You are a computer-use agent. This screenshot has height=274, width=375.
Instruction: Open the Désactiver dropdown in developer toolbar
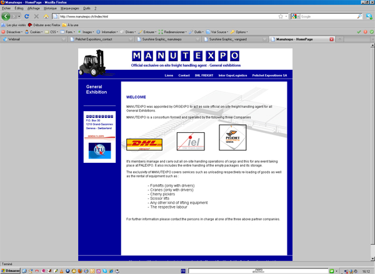12,32
